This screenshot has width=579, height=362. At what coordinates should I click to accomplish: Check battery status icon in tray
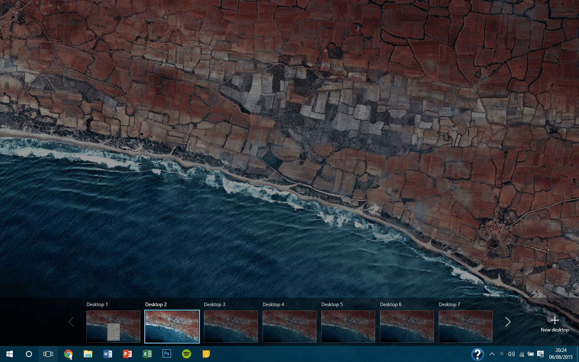point(531,354)
